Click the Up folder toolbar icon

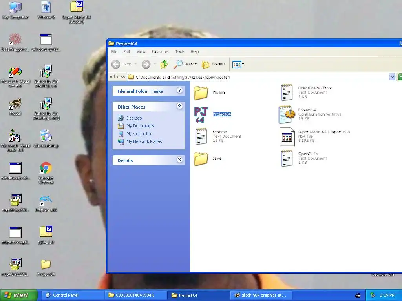(164, 64)
